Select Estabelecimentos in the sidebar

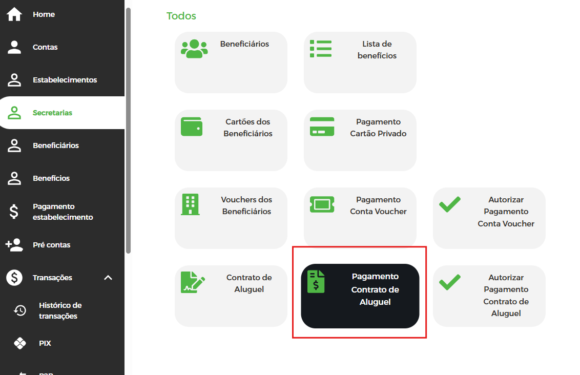[65, 80]
